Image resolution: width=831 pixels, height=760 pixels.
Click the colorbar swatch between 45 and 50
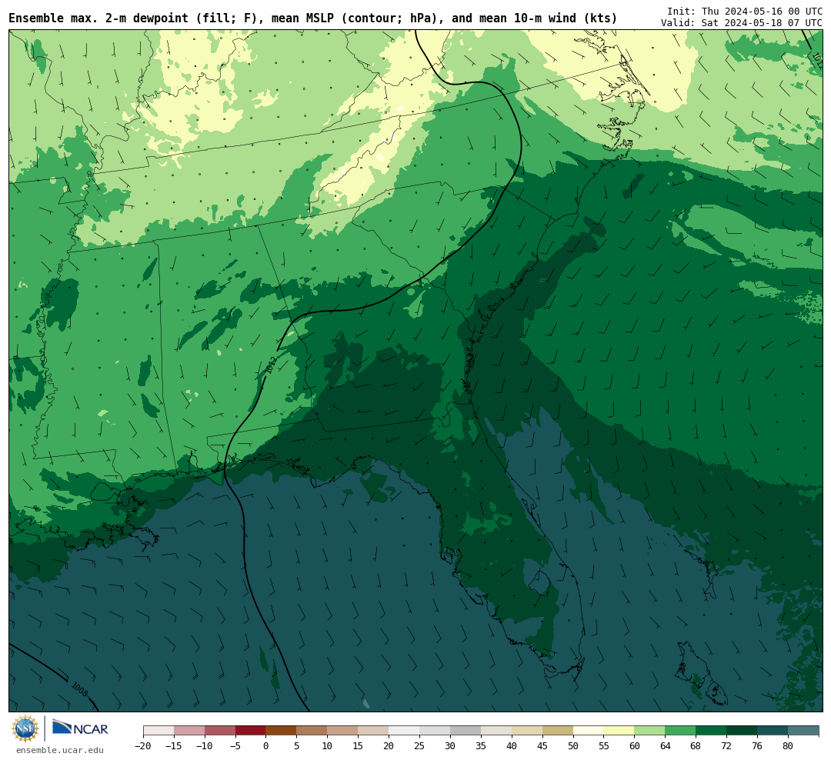pos(558,731)
